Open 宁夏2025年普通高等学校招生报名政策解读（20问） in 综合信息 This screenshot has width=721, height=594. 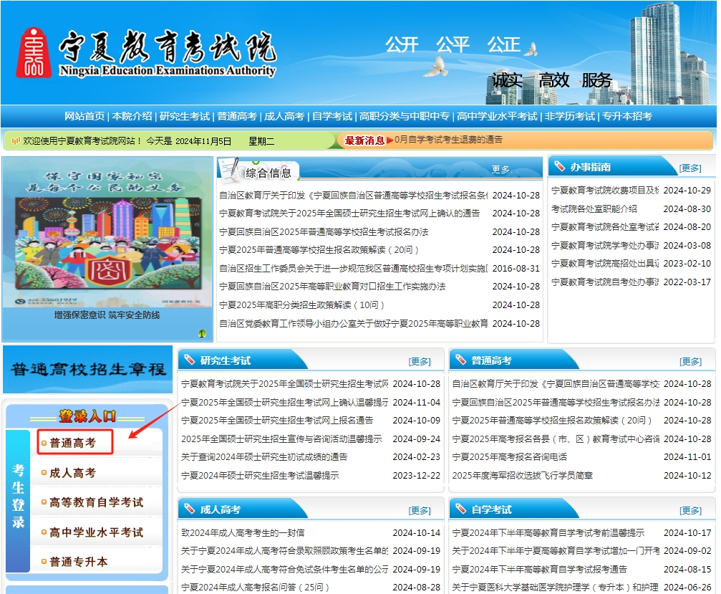(x=319, y=250)
